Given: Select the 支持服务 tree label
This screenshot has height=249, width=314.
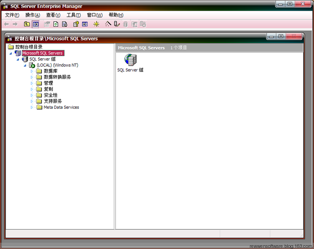Looking at the screenshot, I should [53, 102].
